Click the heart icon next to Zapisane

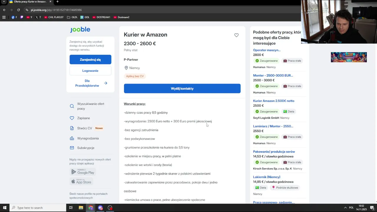(72, 118)
